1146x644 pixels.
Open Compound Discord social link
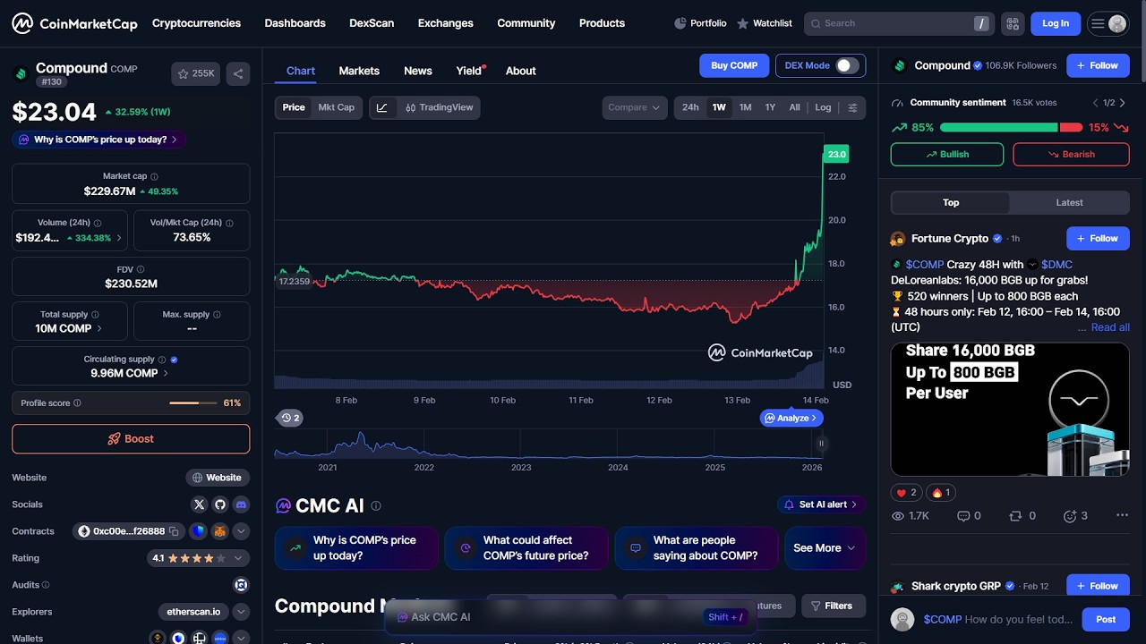coord(241,504)
